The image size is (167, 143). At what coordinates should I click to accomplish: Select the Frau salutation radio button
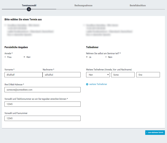point(5,57)
